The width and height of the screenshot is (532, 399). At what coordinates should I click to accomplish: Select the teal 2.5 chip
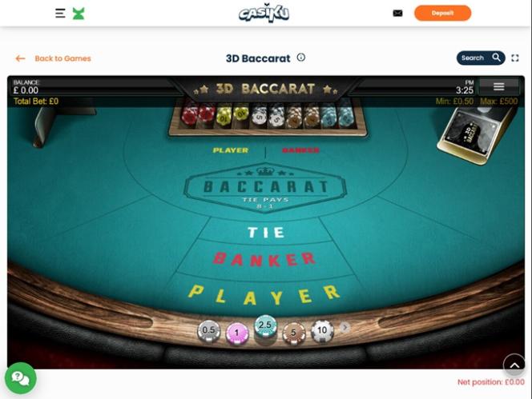tap(265, 326)
